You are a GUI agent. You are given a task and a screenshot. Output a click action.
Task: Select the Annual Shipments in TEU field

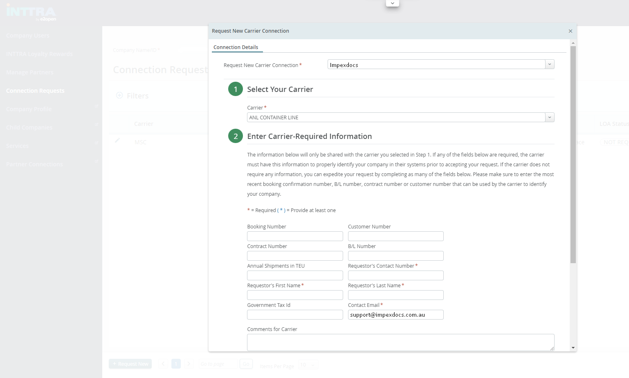coord(295,275)
